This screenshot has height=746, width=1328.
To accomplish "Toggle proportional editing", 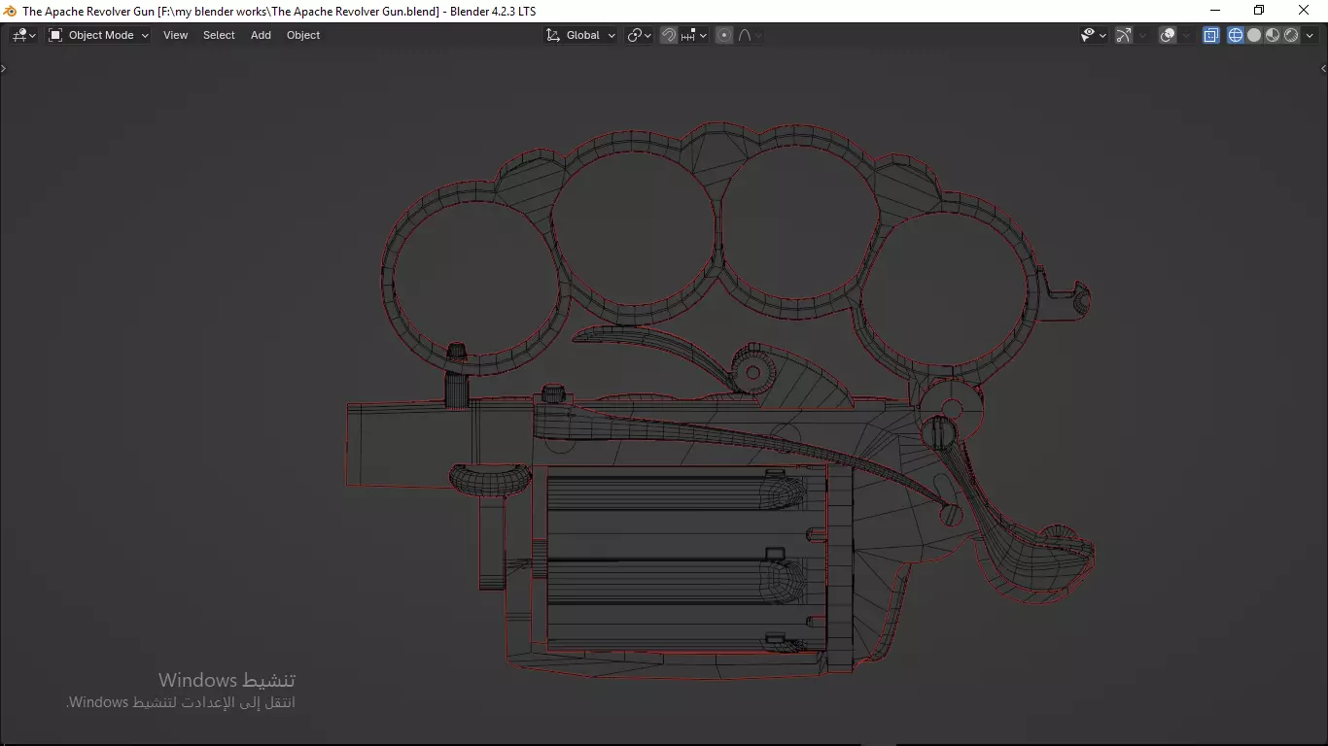I will coord(724,35).
